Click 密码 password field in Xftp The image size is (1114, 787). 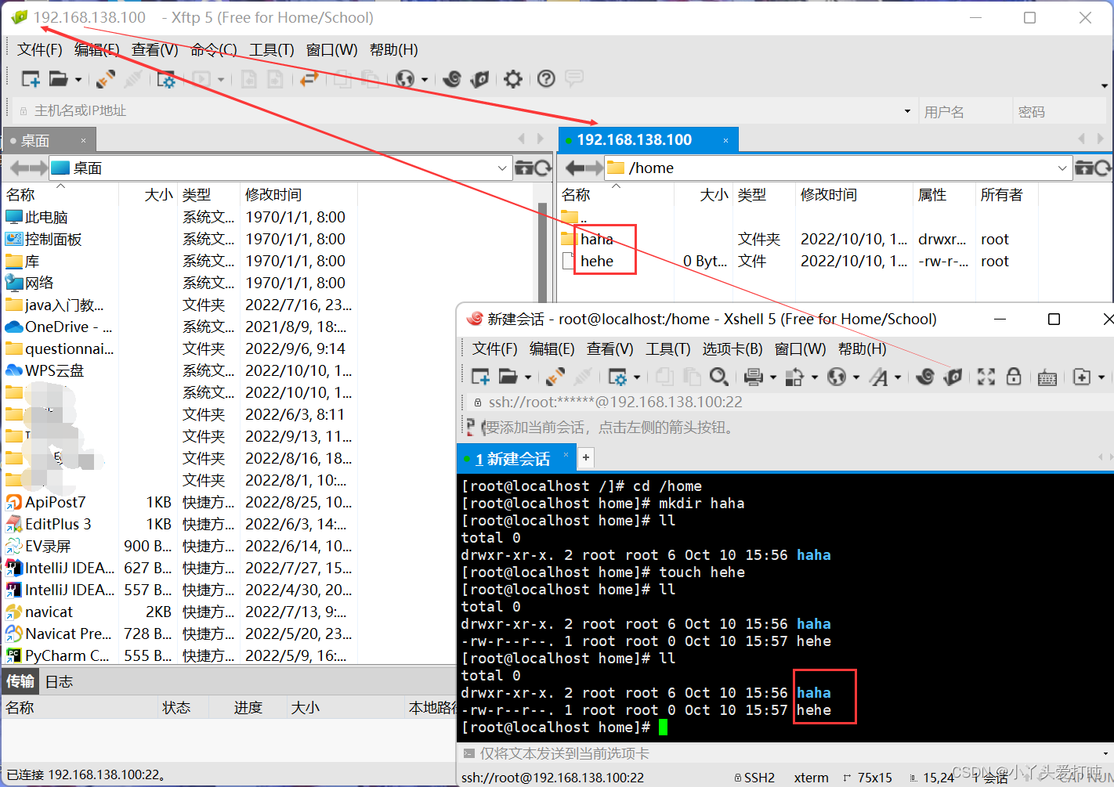point(1059,112)
